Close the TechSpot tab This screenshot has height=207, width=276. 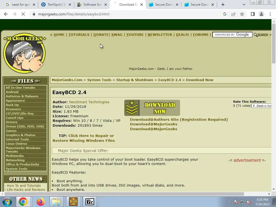click(70, 5)
